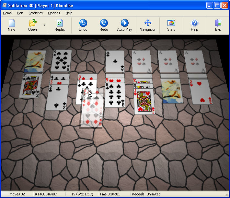The image size is (230, 198).
Task: Open the Help menu in menu bar
Action: (69, 13)
